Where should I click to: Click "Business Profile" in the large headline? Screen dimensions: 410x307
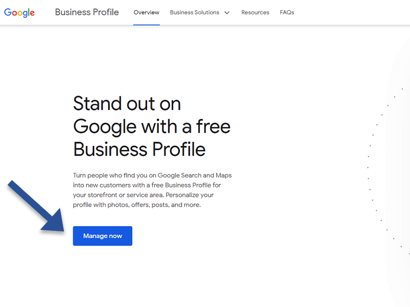[x=139, y=149]
